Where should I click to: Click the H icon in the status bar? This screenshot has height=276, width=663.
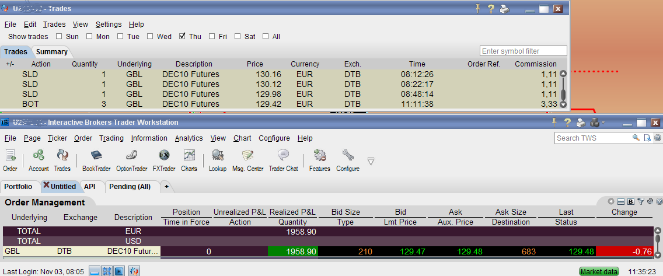(x=119, y=271)
